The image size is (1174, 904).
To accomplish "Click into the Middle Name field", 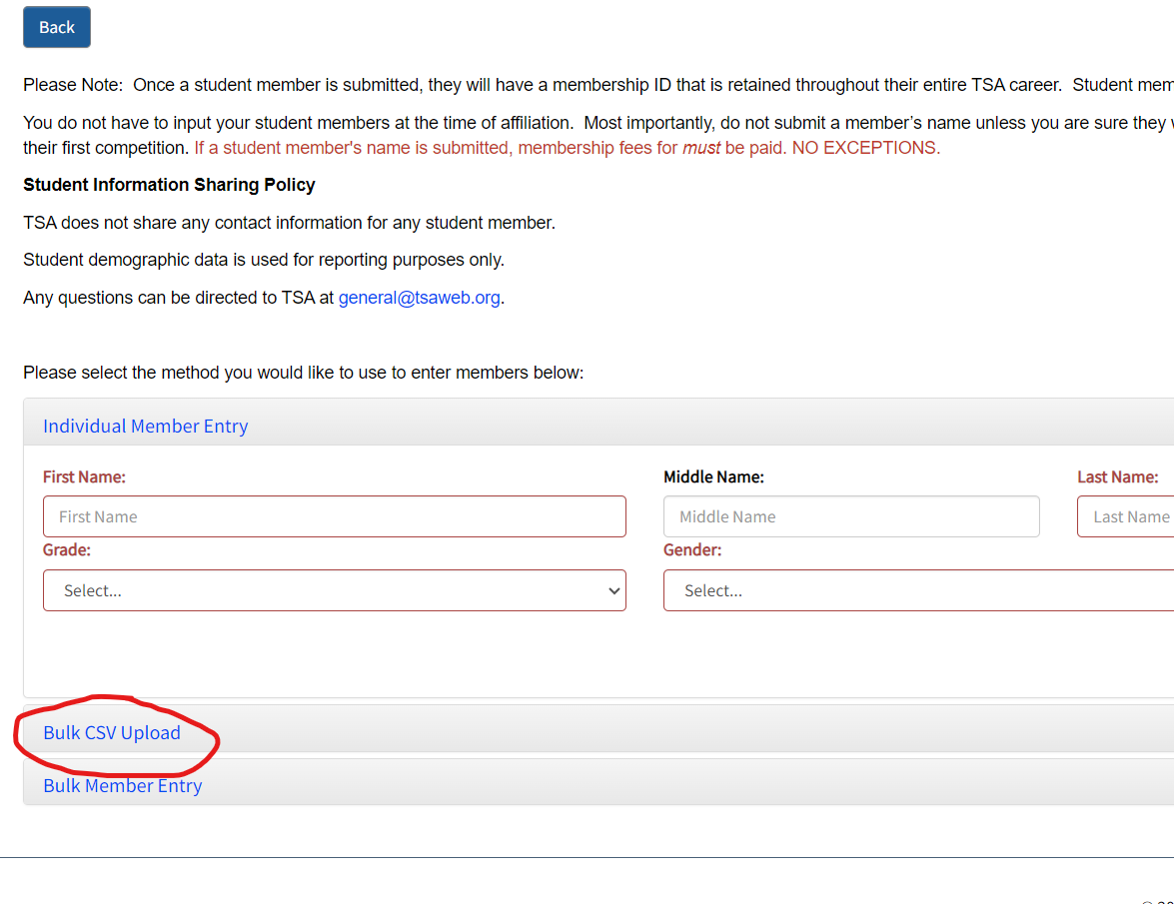I will [x=850, y=516].
